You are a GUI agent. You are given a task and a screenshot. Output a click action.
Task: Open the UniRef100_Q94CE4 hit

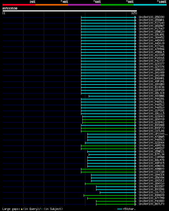pos(152,175)
